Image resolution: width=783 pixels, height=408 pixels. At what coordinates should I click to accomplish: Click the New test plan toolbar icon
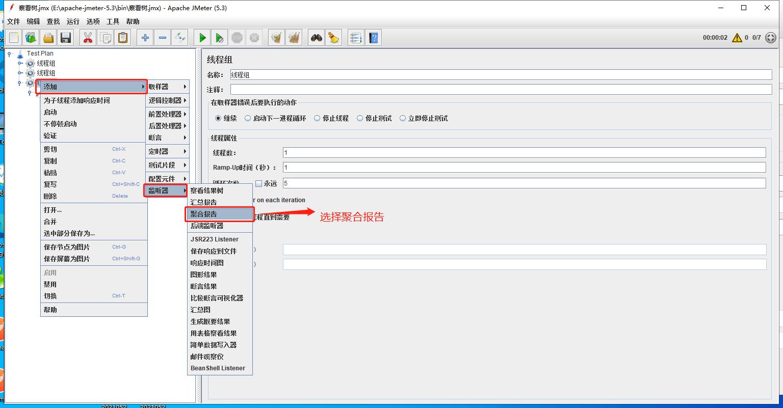point(14,38)
